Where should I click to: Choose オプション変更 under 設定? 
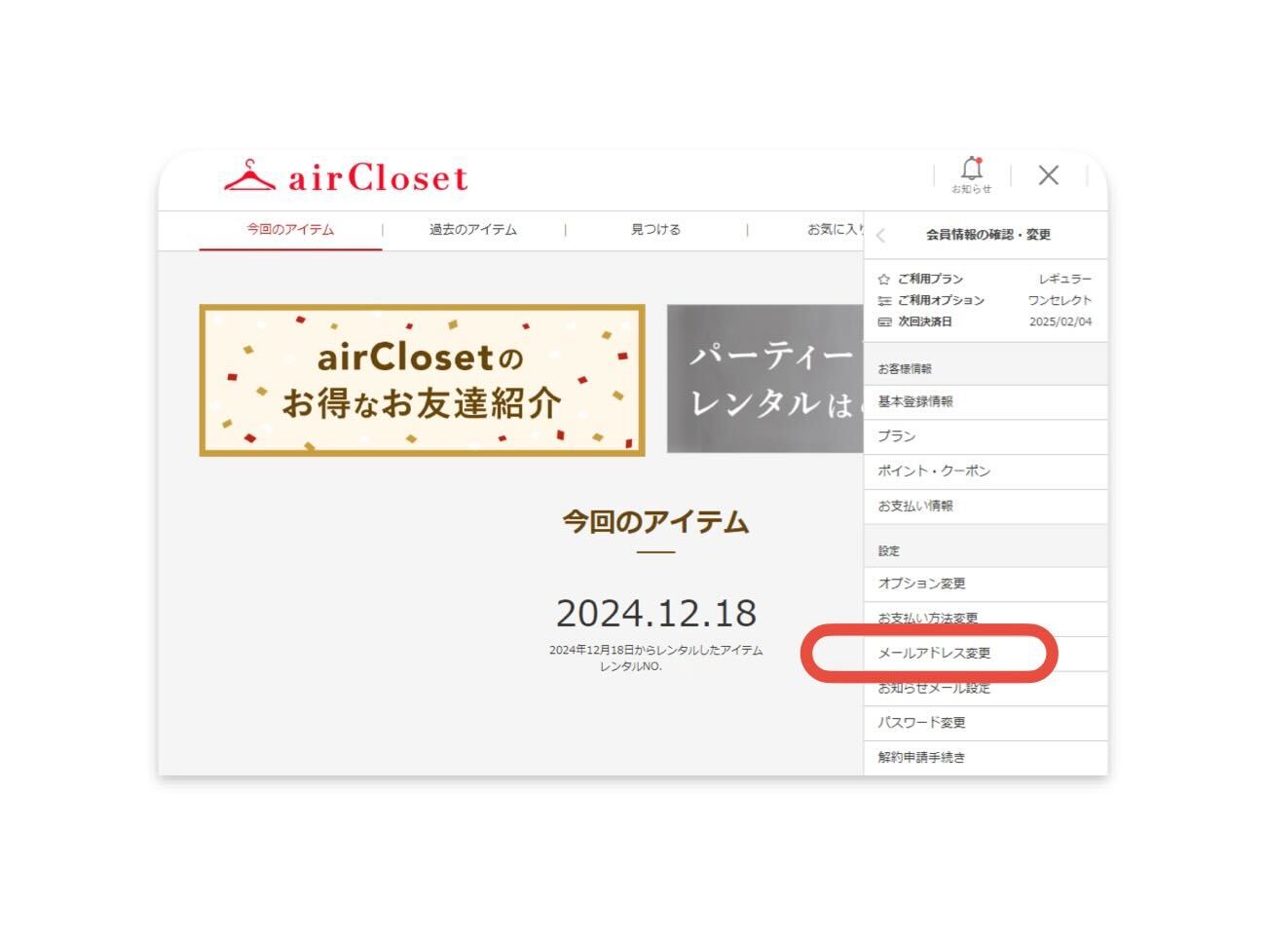[986, 584]
